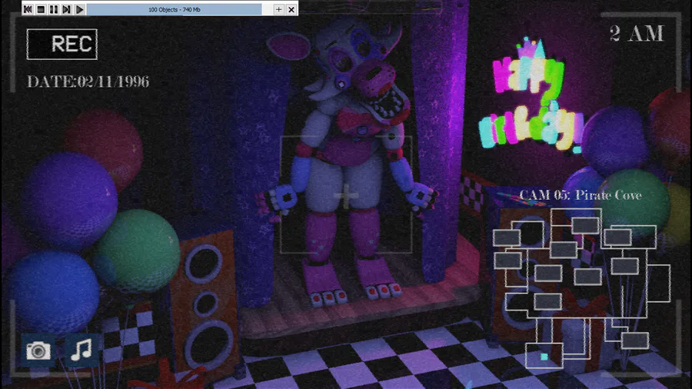Click the 'DATE:02/11/1996' text
This screenshot has height=389, width=692.
[x=88, y=81]
